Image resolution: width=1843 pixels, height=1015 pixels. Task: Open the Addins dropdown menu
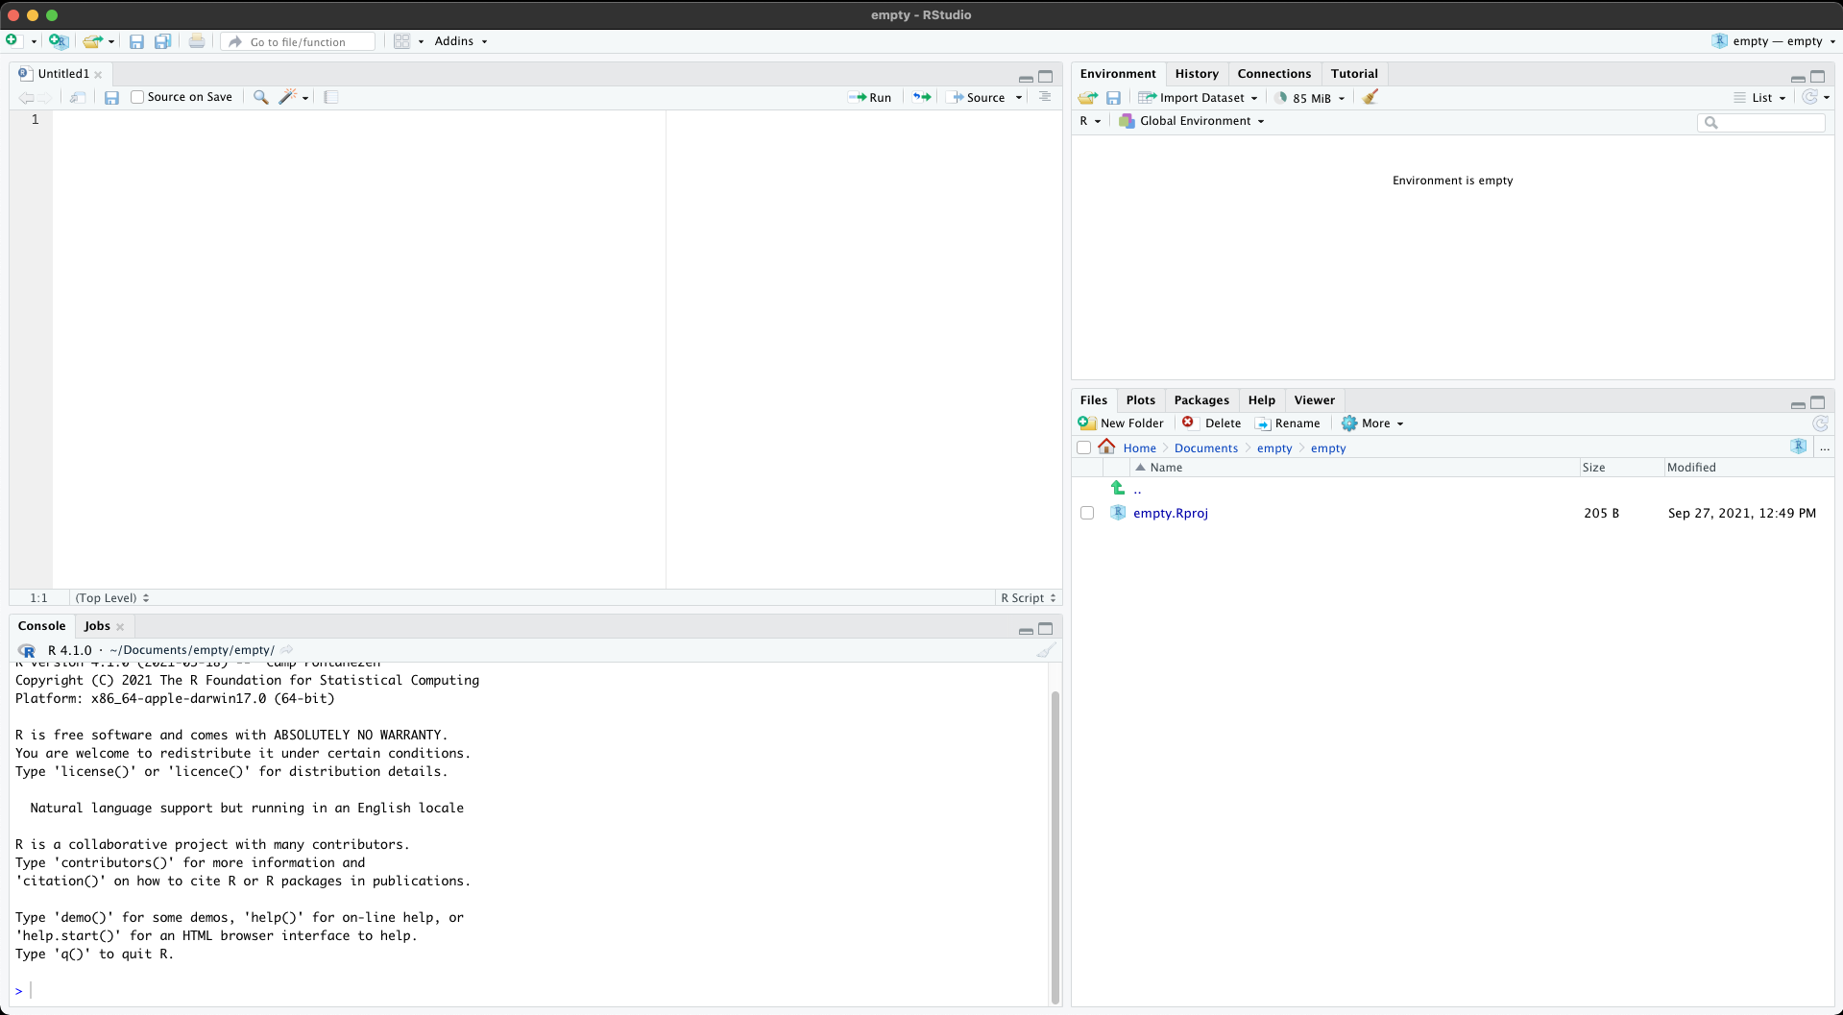(x=460, y=41)
